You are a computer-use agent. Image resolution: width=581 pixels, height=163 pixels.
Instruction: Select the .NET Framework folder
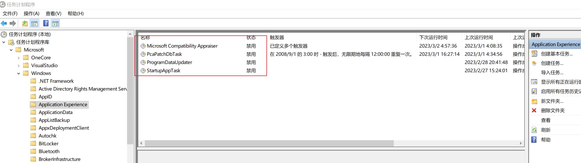56,81
